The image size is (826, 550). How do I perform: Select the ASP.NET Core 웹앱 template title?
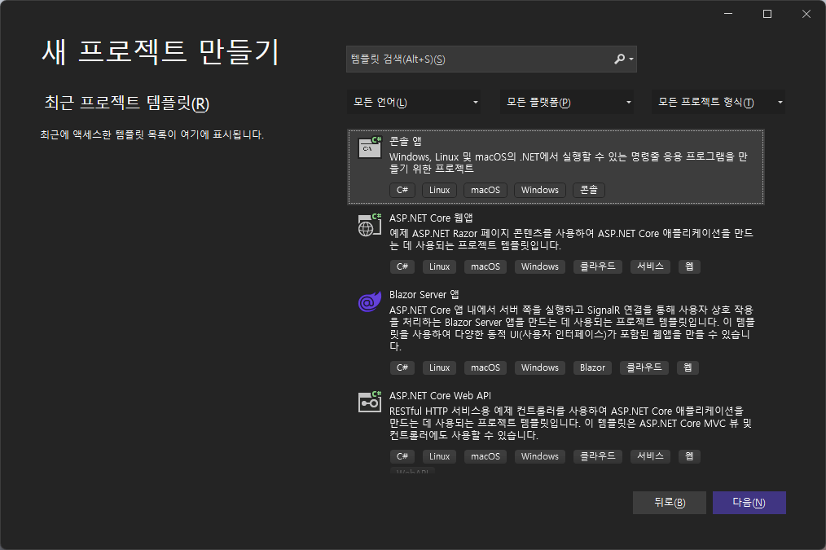pos(431,218)
